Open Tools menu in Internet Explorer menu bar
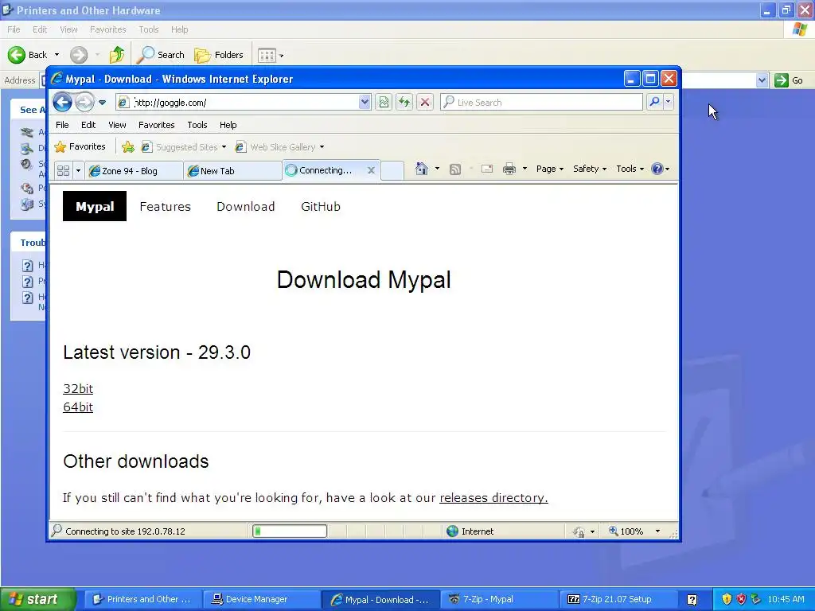Viewport: 815px width, 611px height. [197, 125]
